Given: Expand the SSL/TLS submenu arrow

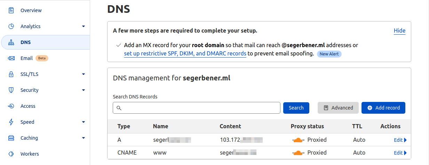Looking at the screenshot, I should tap(84, 74).
